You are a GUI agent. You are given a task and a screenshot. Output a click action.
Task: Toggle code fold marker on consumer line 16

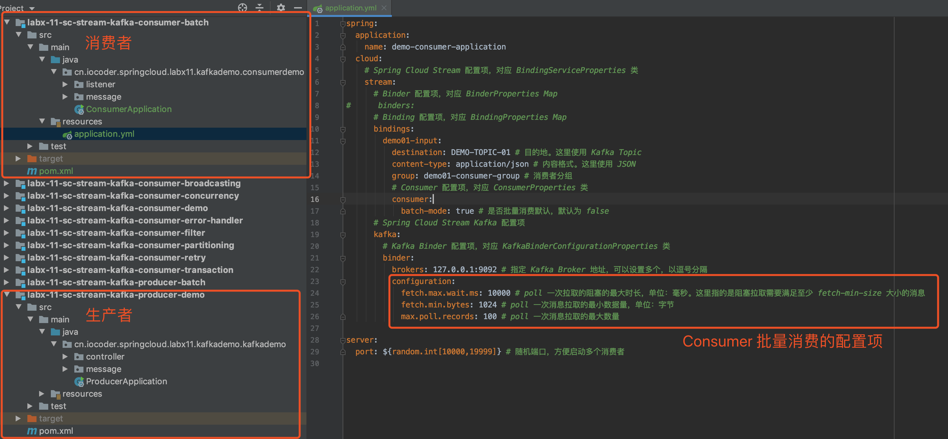tap(343, 200)
